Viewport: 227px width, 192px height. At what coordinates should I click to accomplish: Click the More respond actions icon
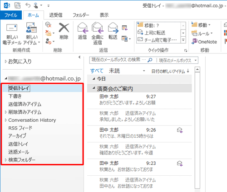(124, 39)
